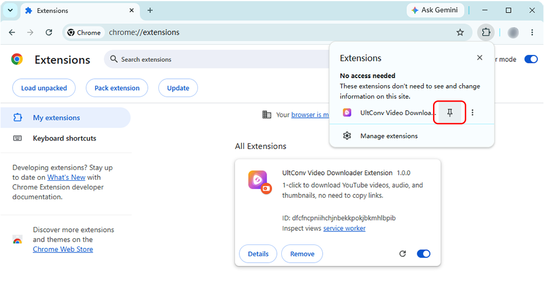
Task: Go back to the previous page
Action: [x=12, y=32]
